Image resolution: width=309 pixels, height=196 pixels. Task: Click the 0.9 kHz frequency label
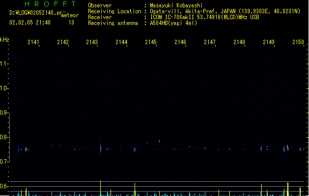coord(4,113)
